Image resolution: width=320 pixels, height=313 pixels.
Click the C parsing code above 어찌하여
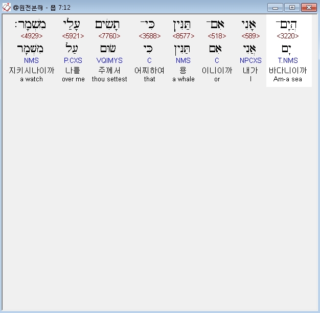pos(149,60)
